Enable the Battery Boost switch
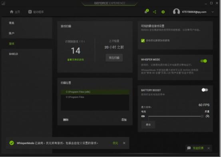This screenshot has height=158, width=223. pos(205,90)
